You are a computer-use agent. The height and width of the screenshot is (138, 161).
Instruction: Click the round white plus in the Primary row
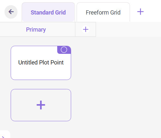(86, 29)
